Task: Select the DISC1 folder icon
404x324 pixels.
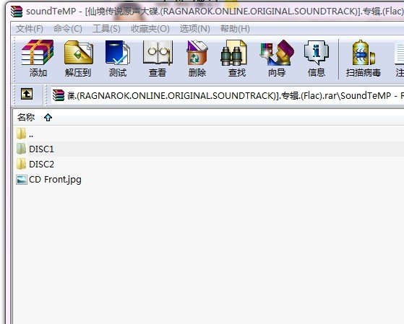Action: (x=21, y=149)
